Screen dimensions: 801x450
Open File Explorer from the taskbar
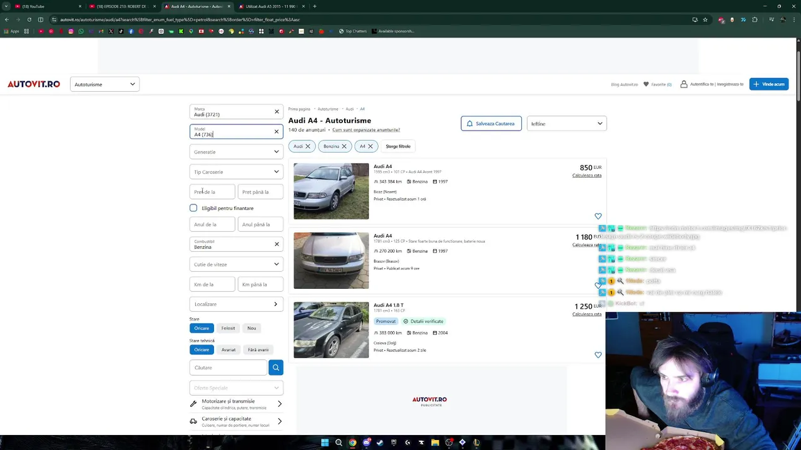[435, 442]
